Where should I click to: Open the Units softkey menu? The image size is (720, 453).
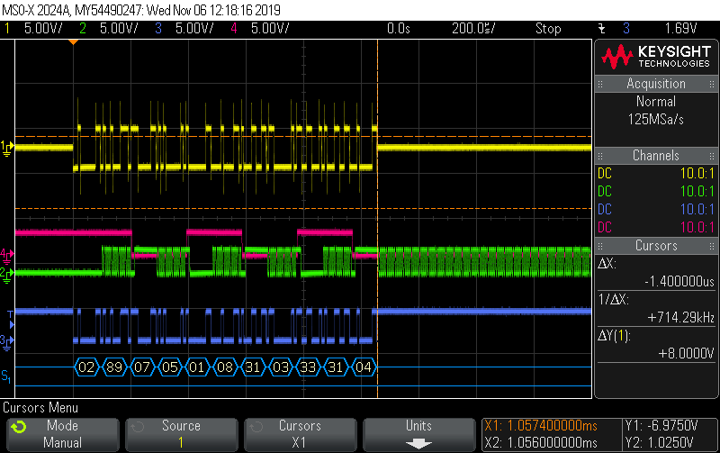click(418, 434)
